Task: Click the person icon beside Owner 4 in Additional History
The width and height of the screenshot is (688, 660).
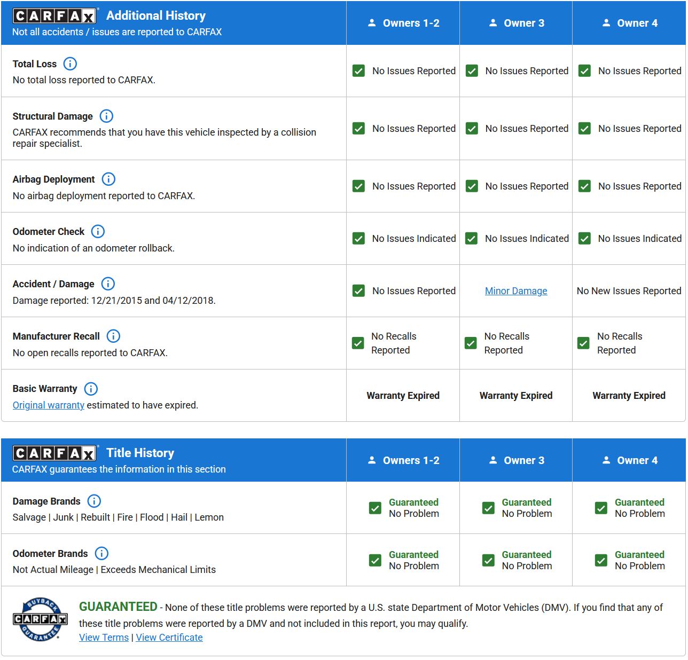Action: tap(606, 23)
